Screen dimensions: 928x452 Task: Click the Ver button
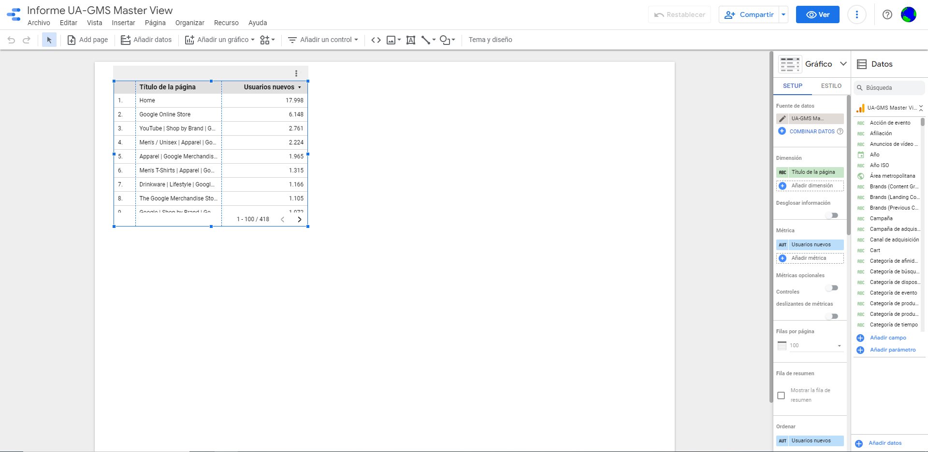(x=818, y=14)
